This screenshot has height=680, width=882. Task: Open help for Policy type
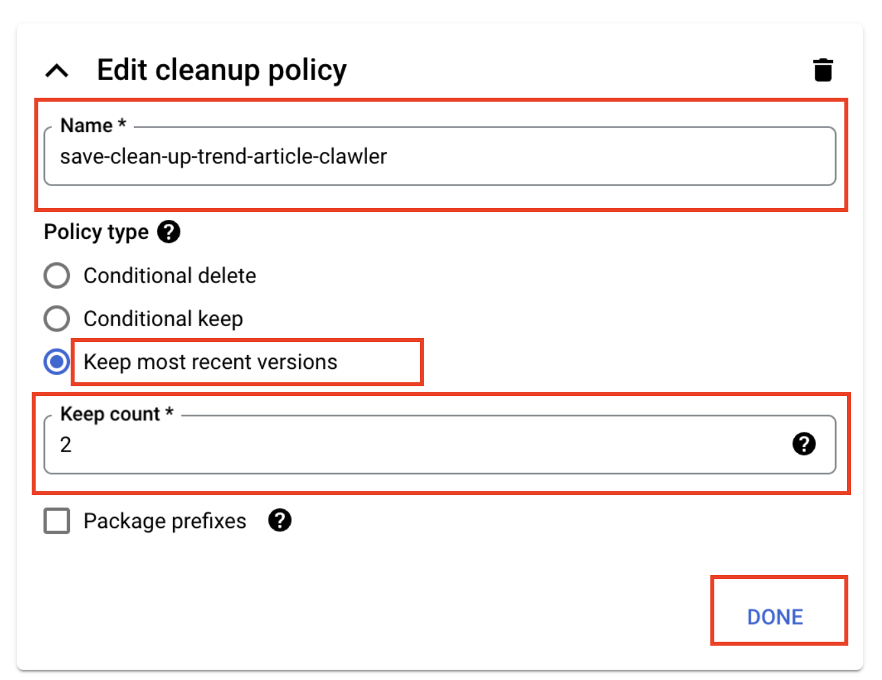pyautogui.click(x=168, y=232)
